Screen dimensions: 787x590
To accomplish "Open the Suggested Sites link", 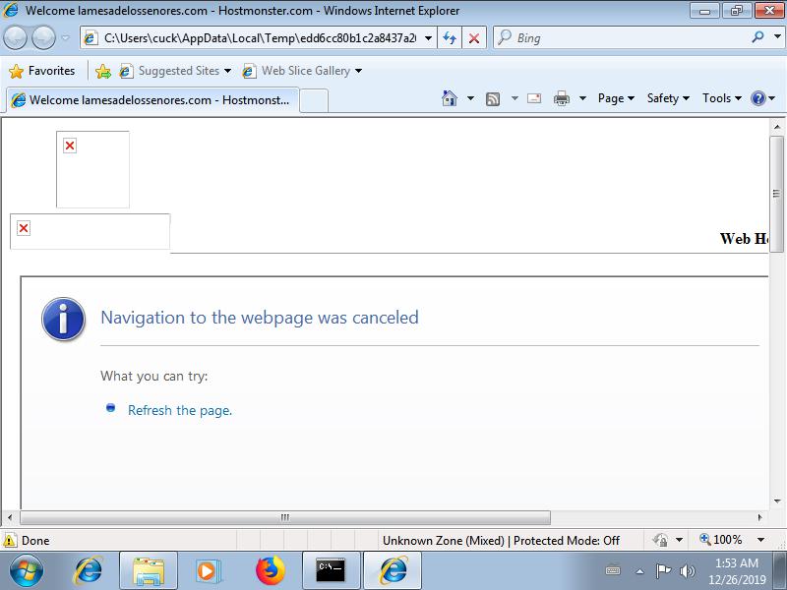I will coord(175,71).
